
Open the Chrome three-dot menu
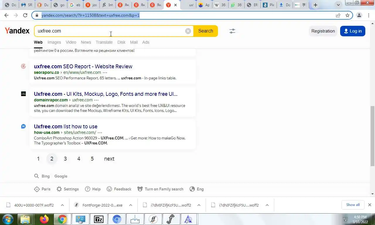click(x=369, y=15)
